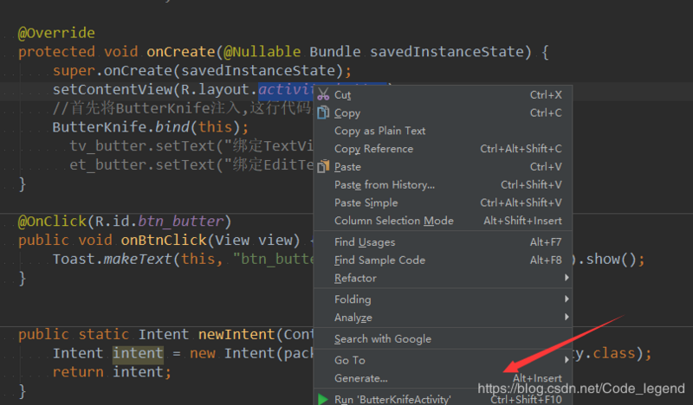Click newIntent method name
The height and width of the screenshot is (405, 693).
pos(236,334)
